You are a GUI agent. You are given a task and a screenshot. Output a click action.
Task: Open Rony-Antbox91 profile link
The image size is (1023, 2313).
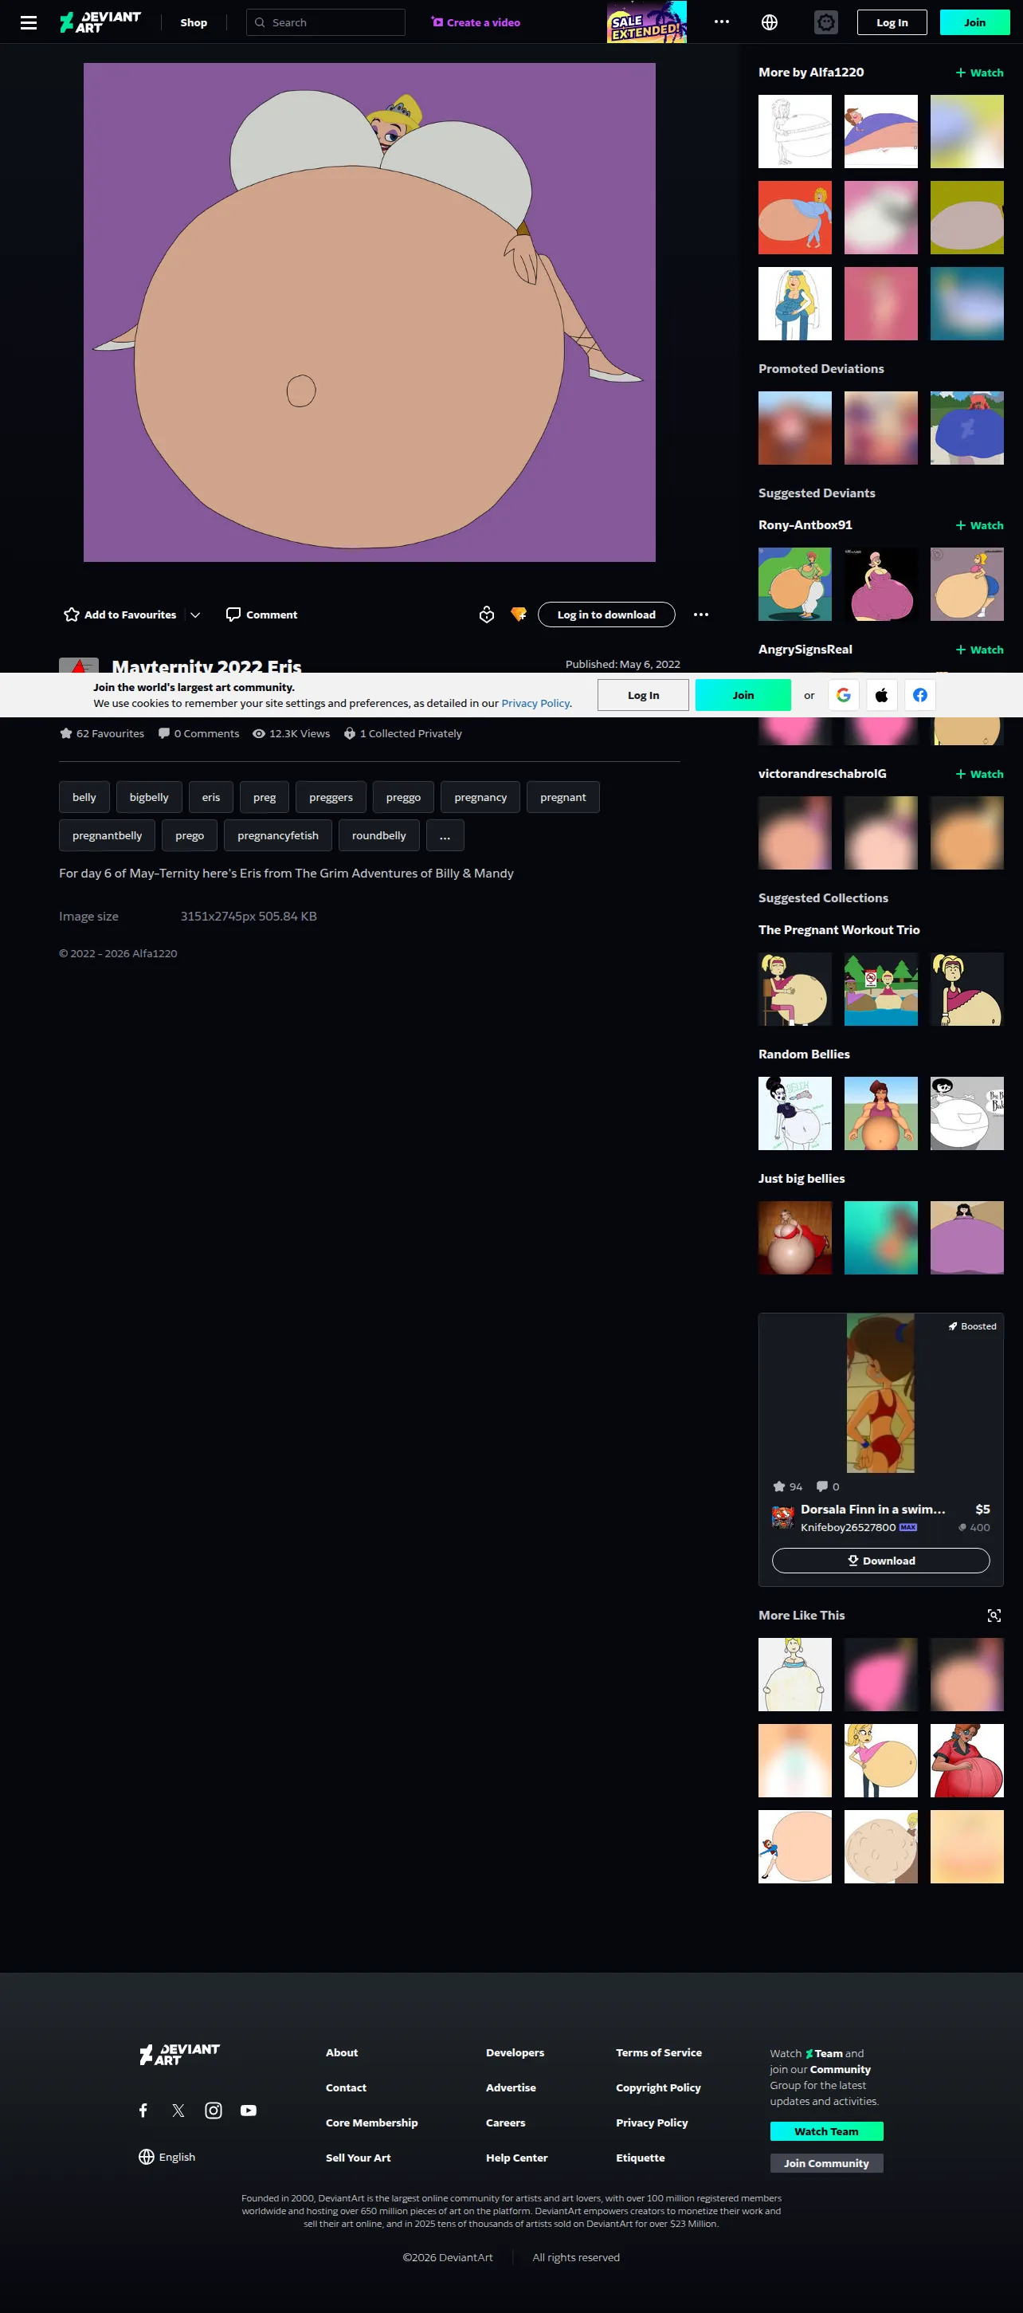click(x=805, y=525)
